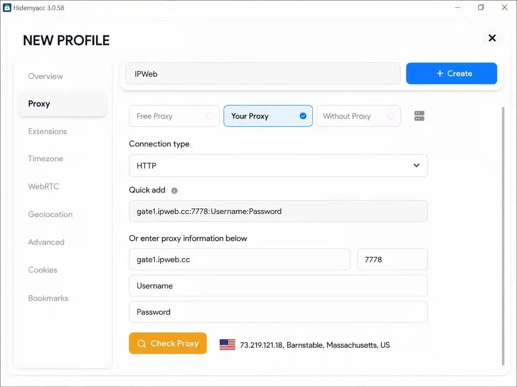Viewport: 517px width, 387px height.
Task: Go to the Timezone section
Action: (46, 159)
